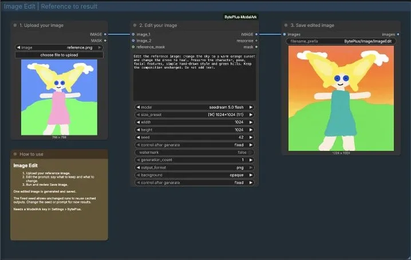Click the images output port on save node
This screenshot has width=411, height=260.
coord(398,34)
